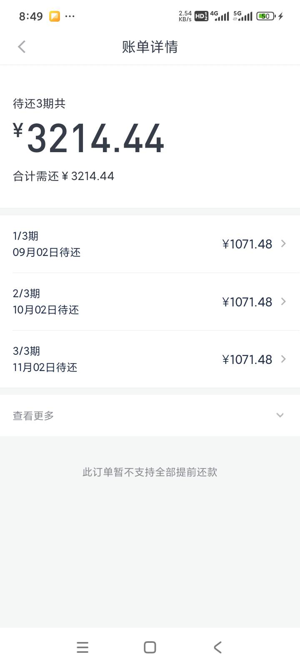Open the 09月02日待还 installment row
This screenshot has width=300, height=667.
(x=150, y=244)
